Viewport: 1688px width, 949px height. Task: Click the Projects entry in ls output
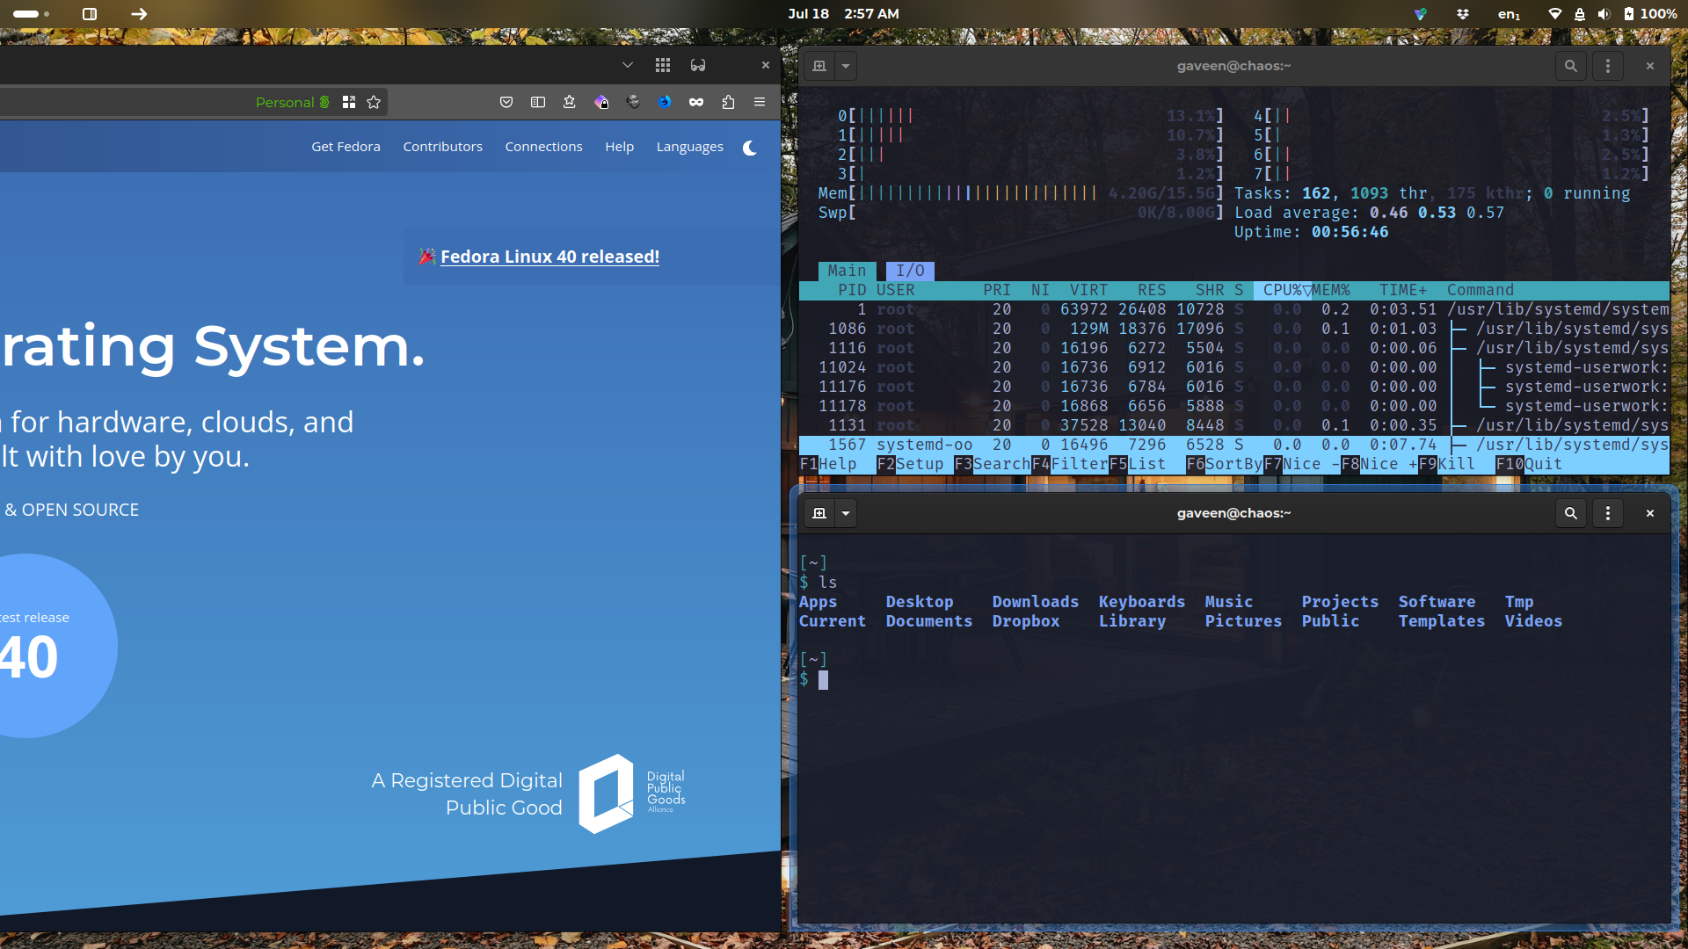click(x=1340, y=602)
